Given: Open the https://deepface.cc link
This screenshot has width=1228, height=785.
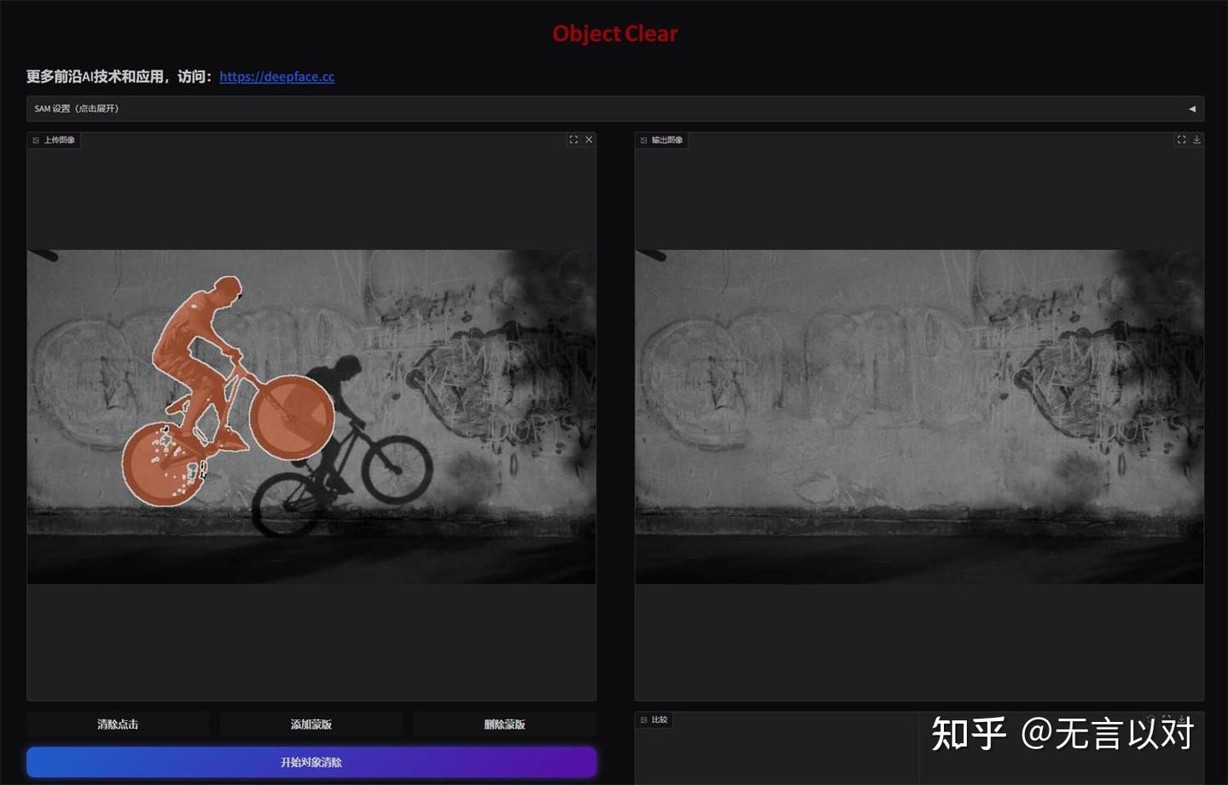Looking at the screenshot, I should [277, 77].
